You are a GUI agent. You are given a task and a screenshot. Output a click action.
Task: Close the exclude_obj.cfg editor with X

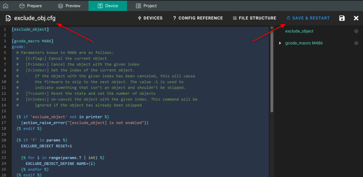[x=356, y=18]
